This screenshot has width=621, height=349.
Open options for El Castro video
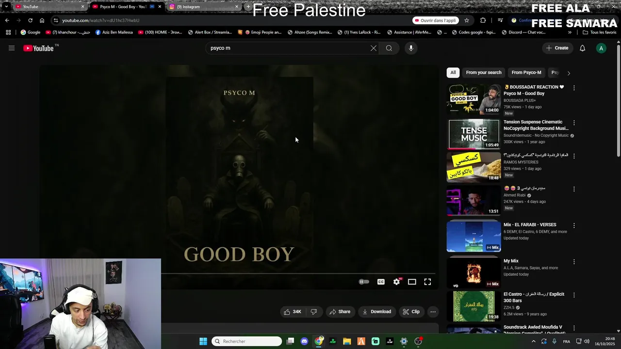(574, 295)
